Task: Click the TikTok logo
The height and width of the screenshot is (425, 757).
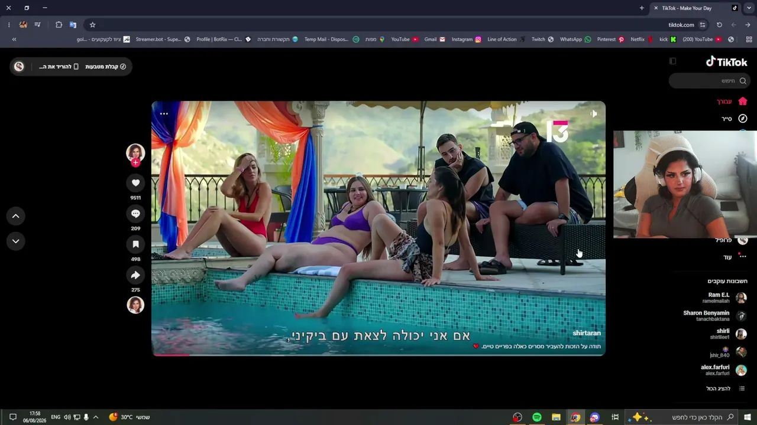Action: pos(726,62)
